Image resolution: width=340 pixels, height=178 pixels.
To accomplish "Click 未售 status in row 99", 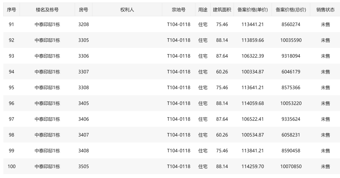I will (x=325, y=151).
